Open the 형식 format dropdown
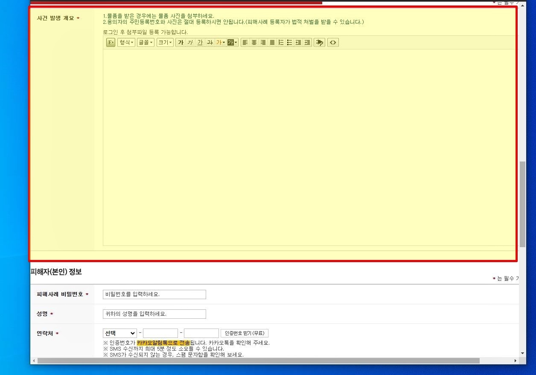 [x=126, y=42]
